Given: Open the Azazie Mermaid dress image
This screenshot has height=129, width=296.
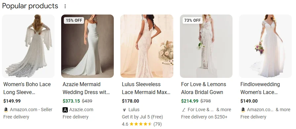Looking at the screenshot, I should (87, 46).
